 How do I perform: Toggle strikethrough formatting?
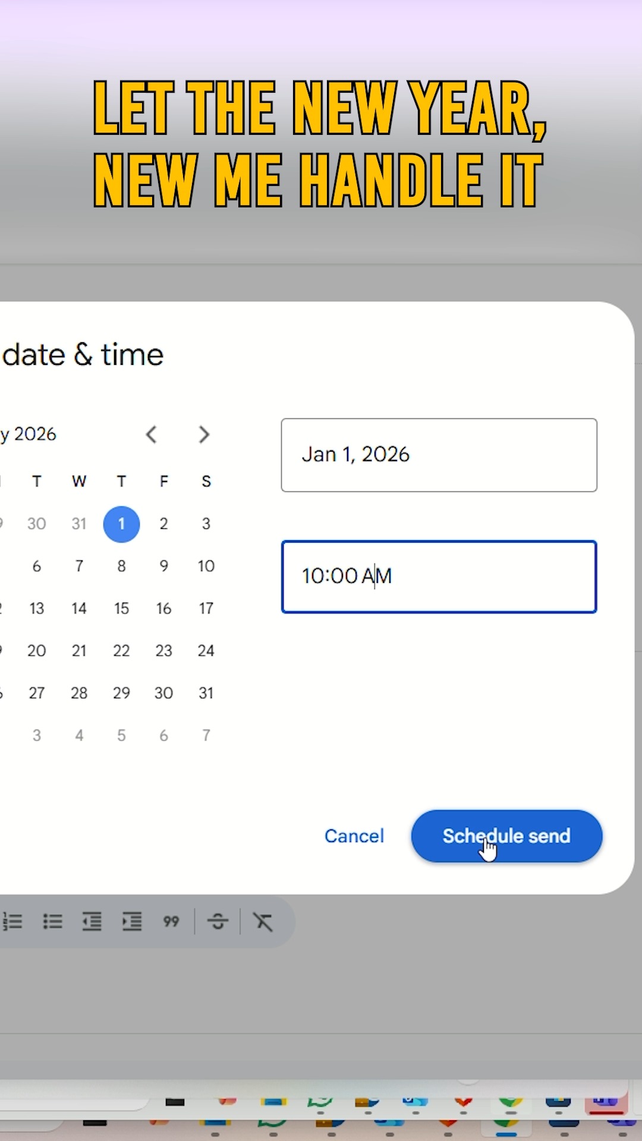coord(218,922)
